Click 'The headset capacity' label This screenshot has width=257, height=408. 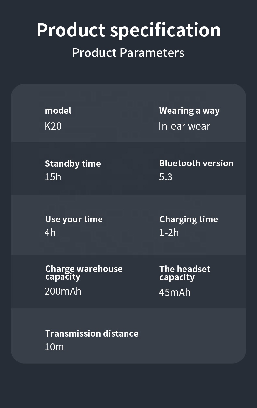184,273
